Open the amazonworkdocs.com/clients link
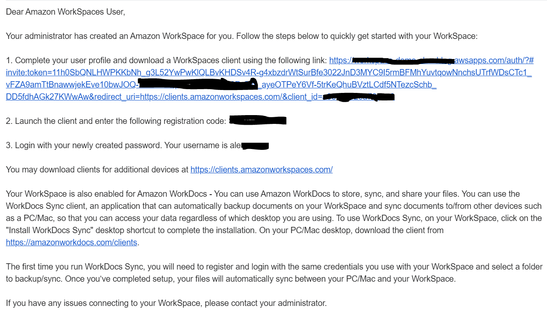Viewport: 547px width, 316px height. point(71,242)
